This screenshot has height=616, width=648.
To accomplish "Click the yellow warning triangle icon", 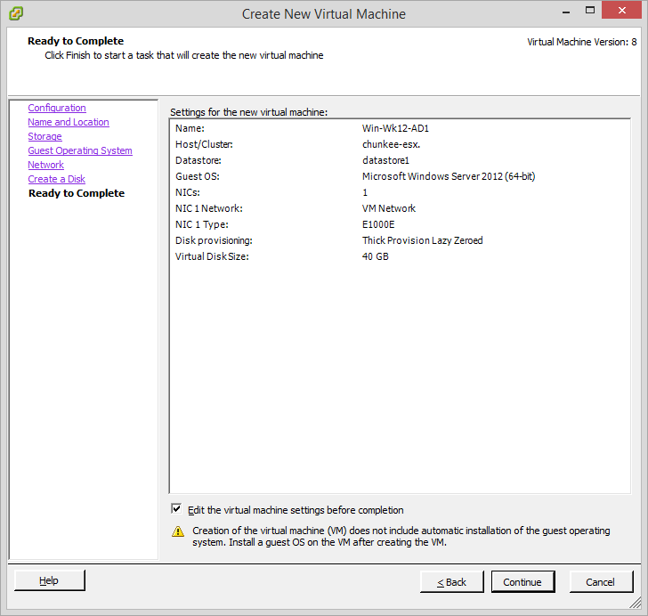I will (177, 531).
